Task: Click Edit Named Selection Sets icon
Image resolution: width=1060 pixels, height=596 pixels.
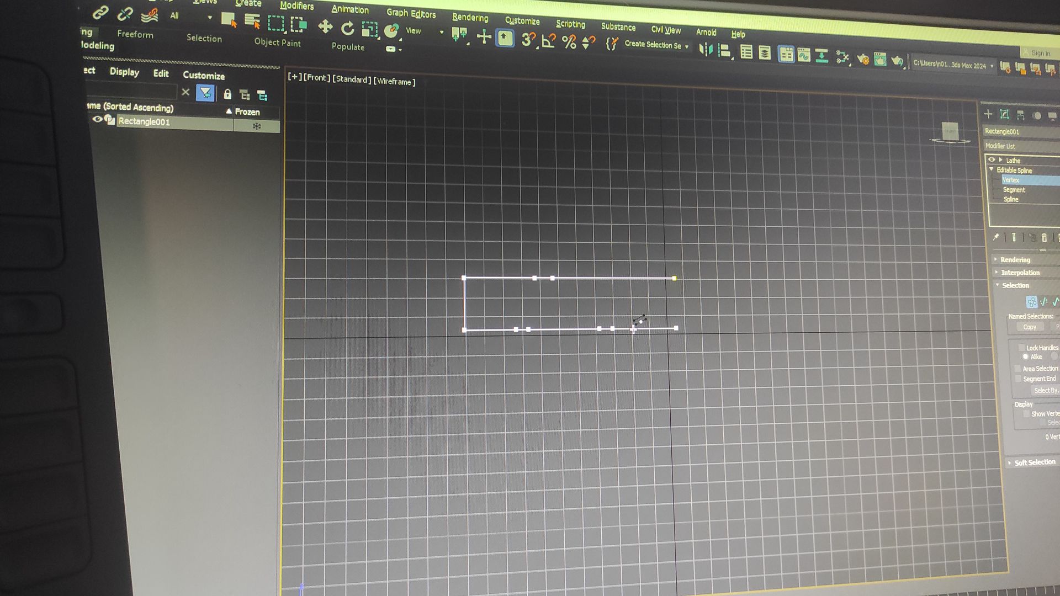Action: tap(612, 44)
